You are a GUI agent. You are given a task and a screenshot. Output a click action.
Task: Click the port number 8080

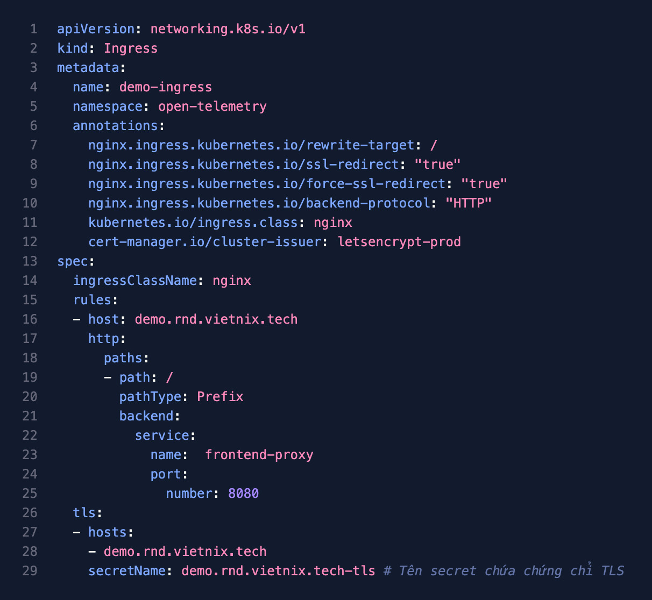click(x=243, y=494)
